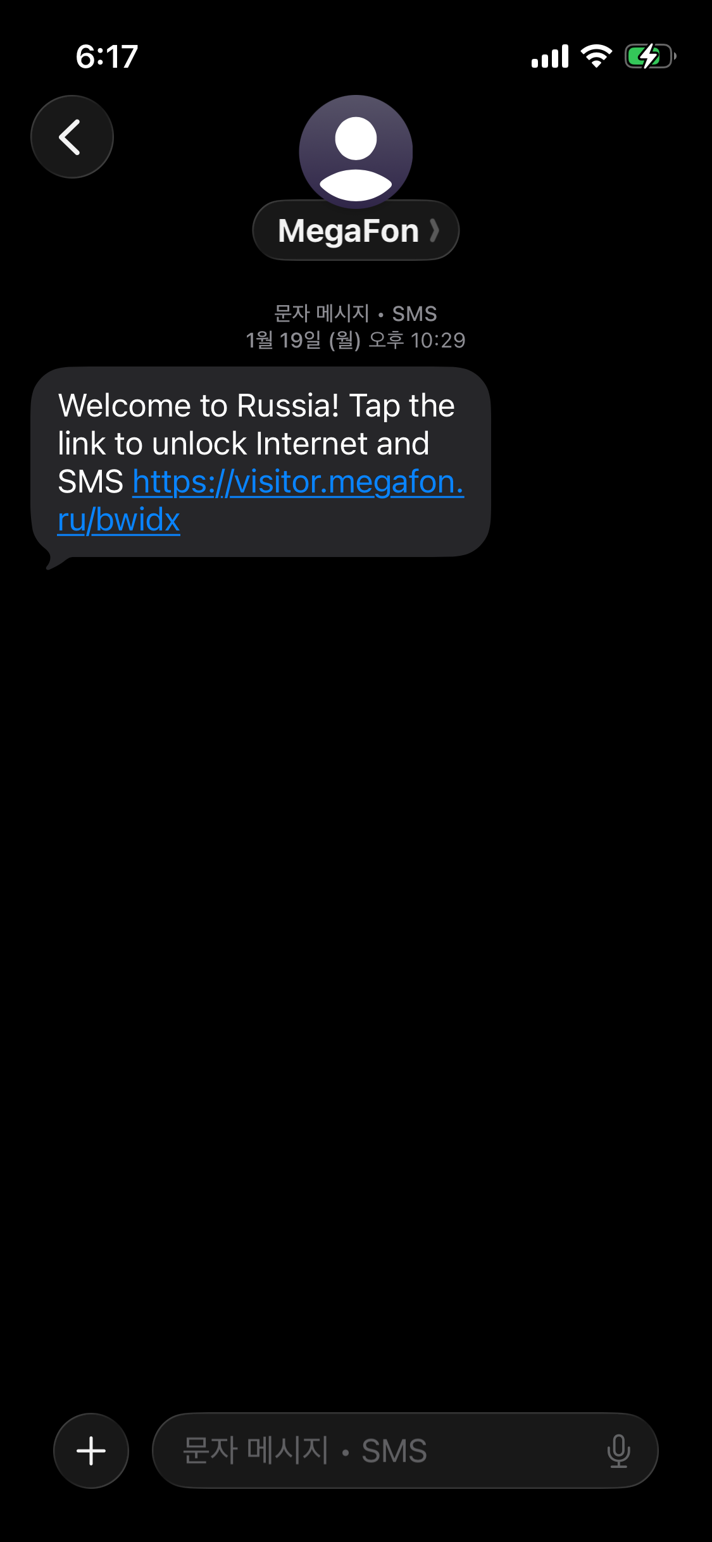Viewport: 712px width, 1542px height.
Task: Tap the charging battery indicator
Action: [650, 56]
